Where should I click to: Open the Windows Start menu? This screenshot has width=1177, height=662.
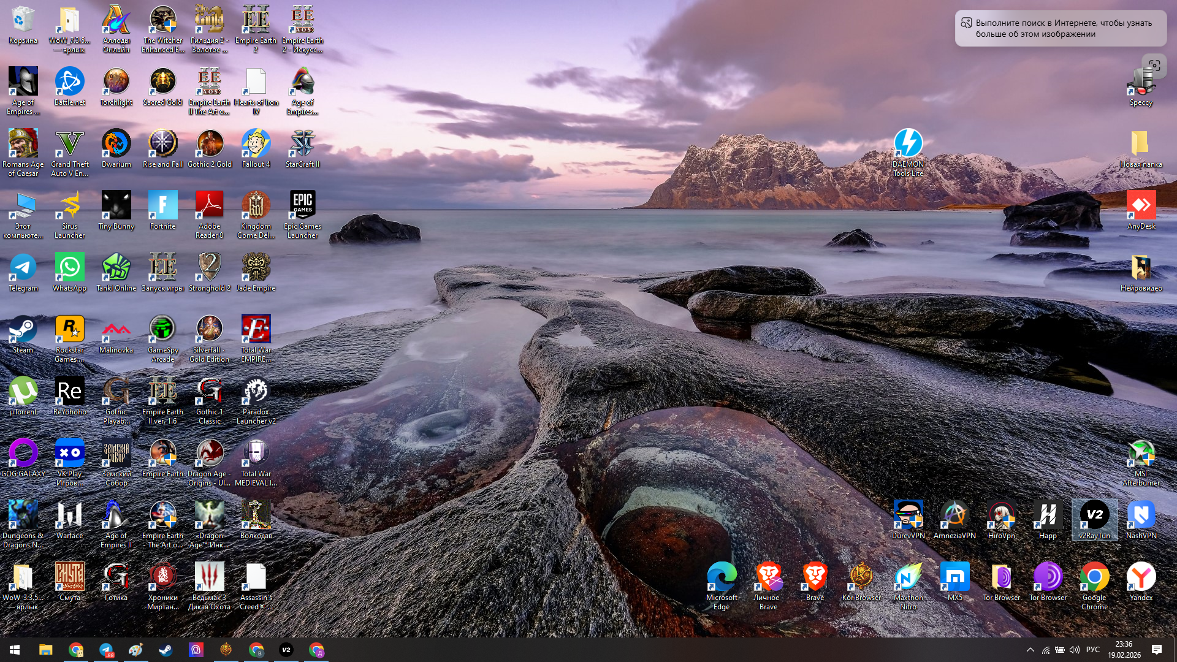pos(15,650)
